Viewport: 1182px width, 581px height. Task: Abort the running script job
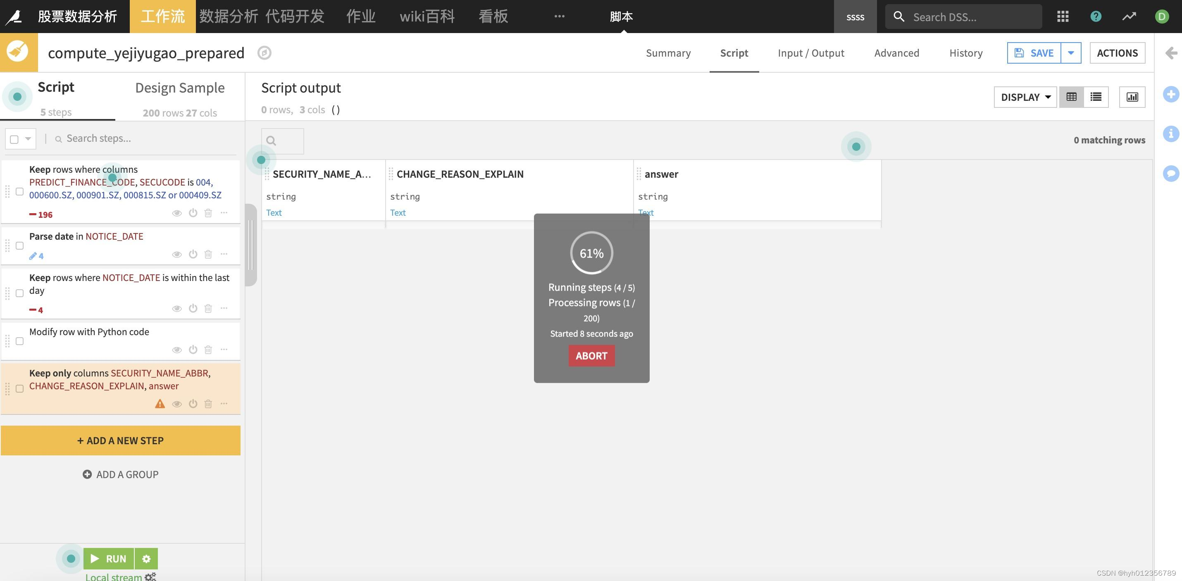tap(591, 356)
